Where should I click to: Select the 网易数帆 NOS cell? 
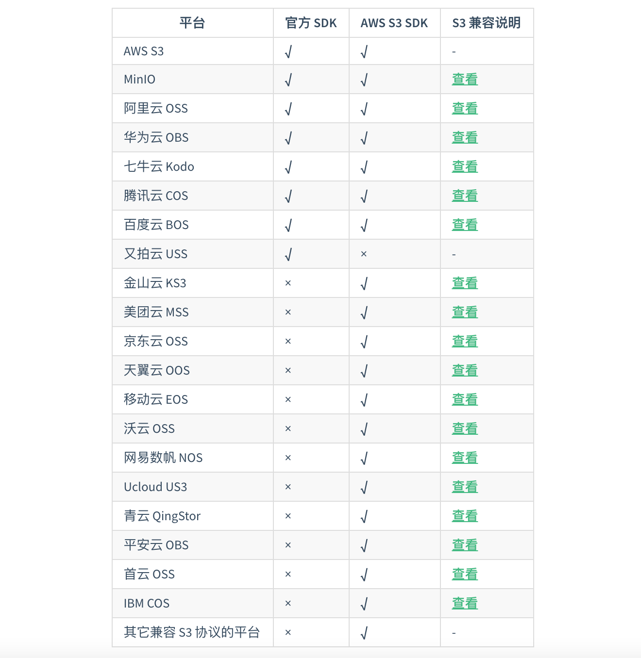(192, 458)
